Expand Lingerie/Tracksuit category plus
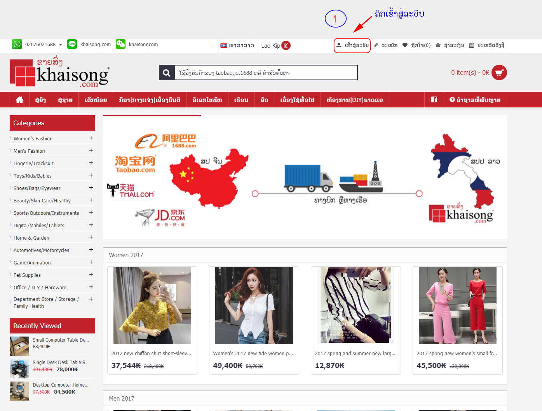This screenshot has width=542, height=411. tap(91, 163)
